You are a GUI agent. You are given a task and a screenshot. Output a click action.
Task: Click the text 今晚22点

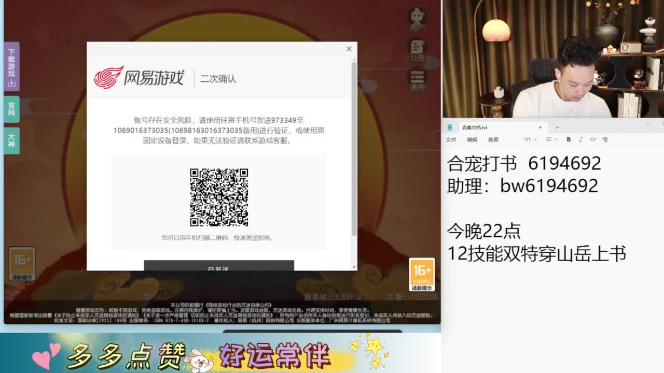pyautogui.click(x=483, y=231)
